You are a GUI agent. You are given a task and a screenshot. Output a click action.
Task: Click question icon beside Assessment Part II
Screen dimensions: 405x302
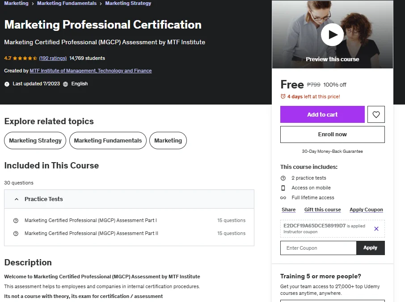coord(16,233)
